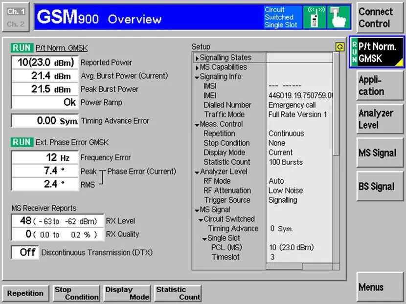Click the RX Quality 0 field

pyautogui.click(x=58, y=234)
